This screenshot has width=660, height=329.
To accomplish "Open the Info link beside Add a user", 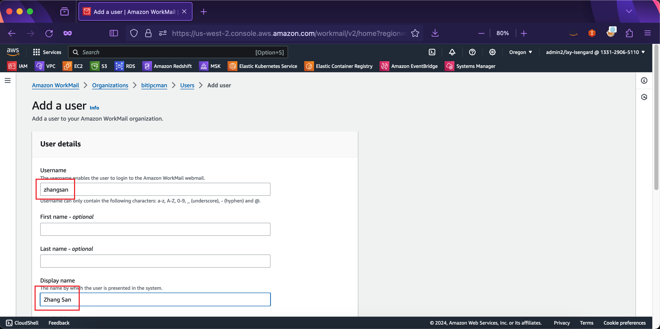I will 94,108.
